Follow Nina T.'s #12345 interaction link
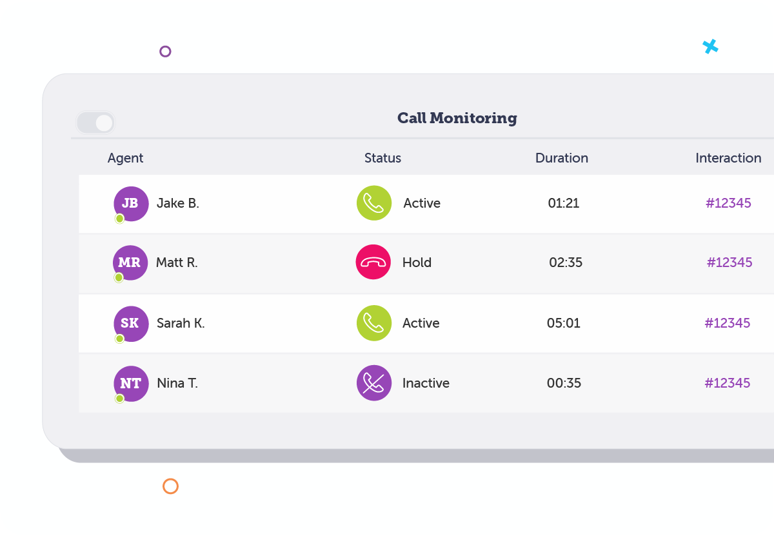 [728, 382]
